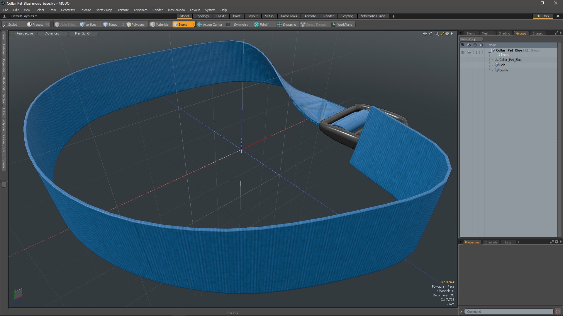Viewport: 563px width, 316px height.
Task: Click the viewport pan (move) icon
Action: [x=425, y=34]
